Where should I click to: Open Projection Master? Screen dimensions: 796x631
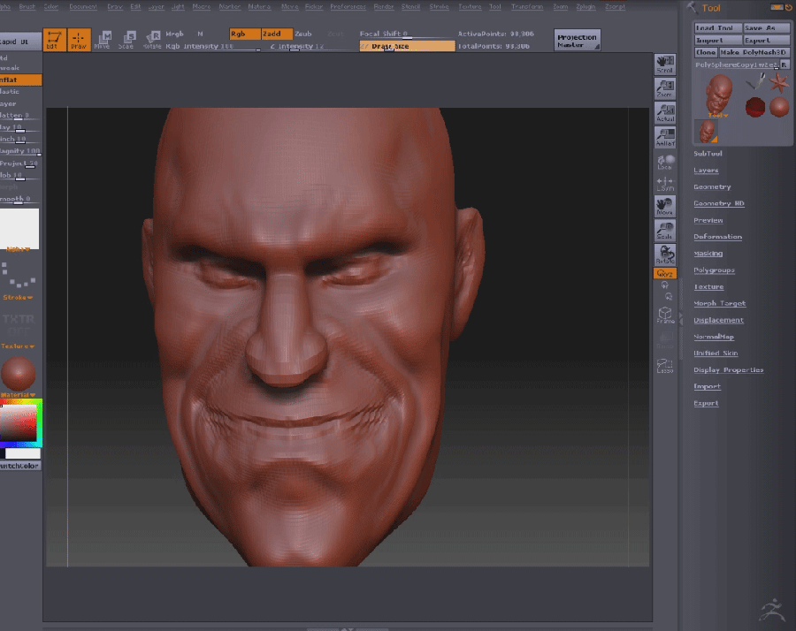[578, 40]
